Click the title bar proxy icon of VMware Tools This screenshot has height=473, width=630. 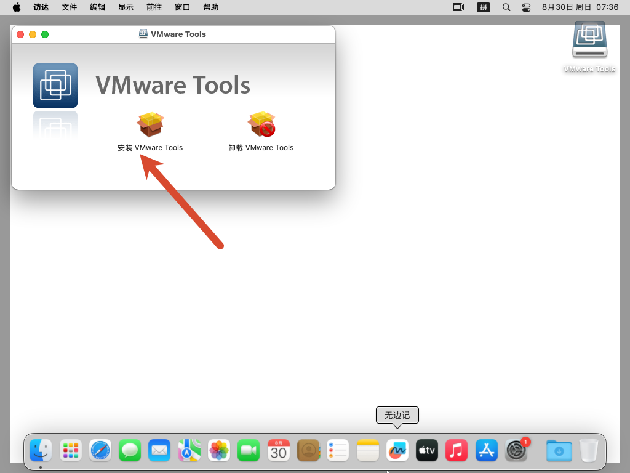143,34
